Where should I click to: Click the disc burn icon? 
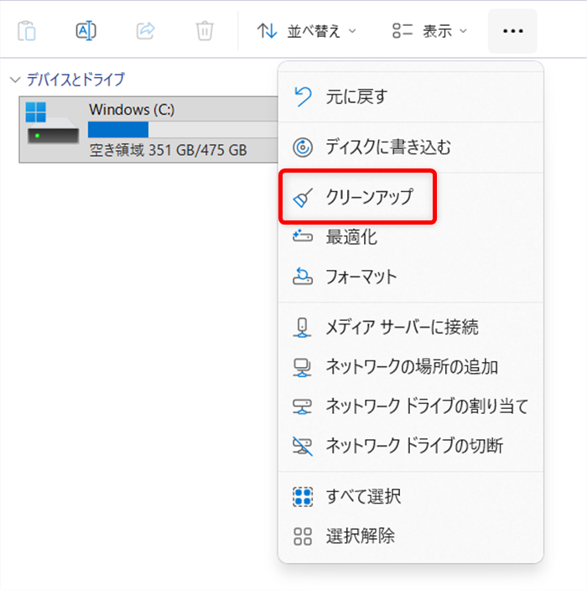click(303, 147)
